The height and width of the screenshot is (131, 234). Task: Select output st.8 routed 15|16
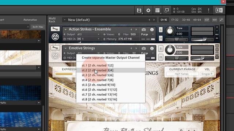point(111,99)
